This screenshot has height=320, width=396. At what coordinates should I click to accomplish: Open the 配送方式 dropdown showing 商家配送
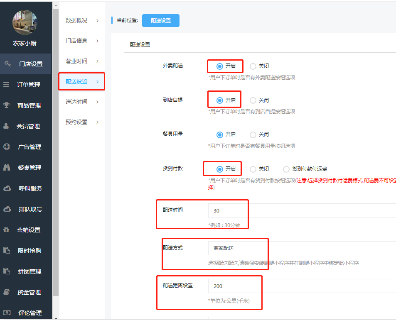(302, 248)
